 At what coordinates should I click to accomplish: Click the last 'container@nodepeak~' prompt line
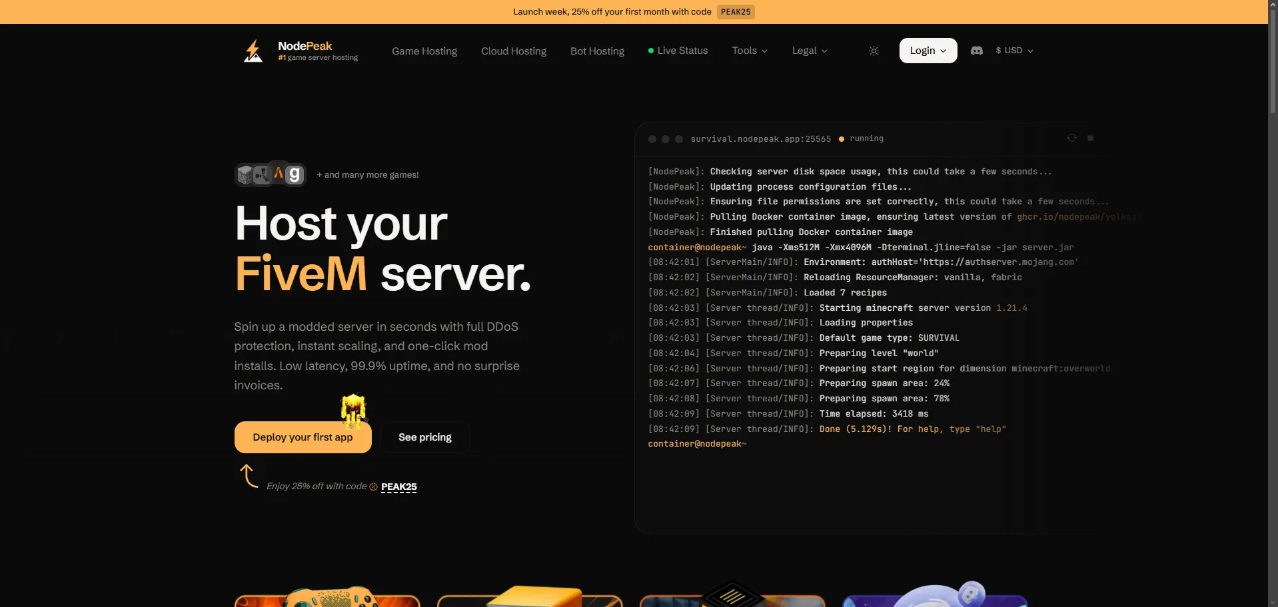(x=698, y=444)
